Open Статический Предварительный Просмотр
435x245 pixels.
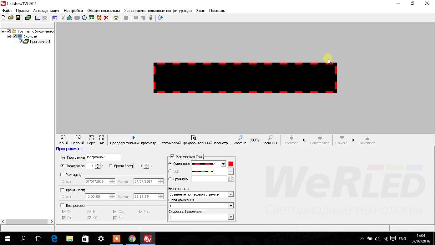pyautogui.click(x=194, y=140)
